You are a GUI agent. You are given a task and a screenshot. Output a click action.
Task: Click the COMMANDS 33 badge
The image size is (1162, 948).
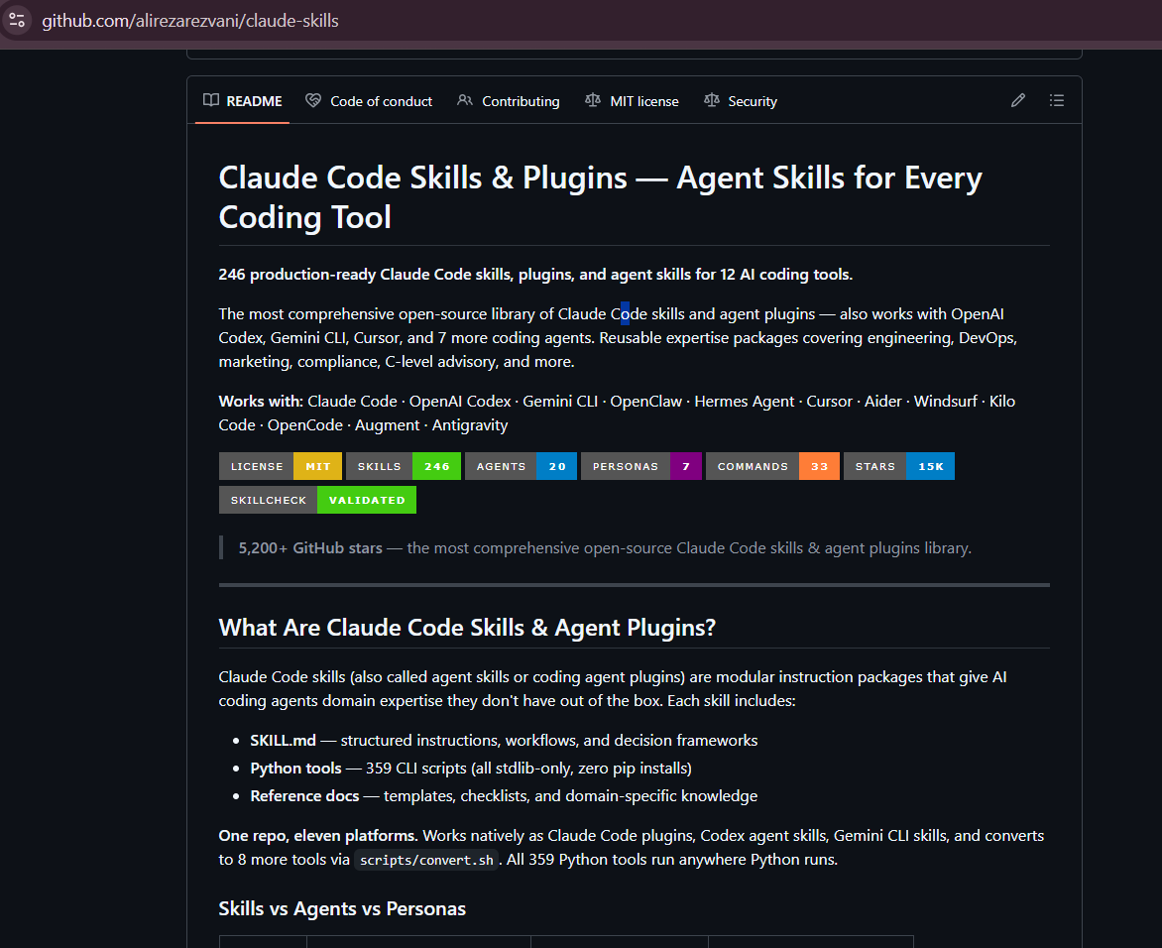(x=773, y=466)
